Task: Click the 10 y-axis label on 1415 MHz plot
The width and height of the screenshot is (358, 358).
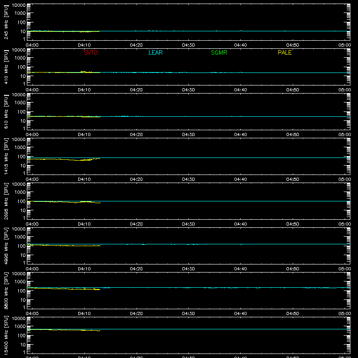Action: [x=23, y=166]
